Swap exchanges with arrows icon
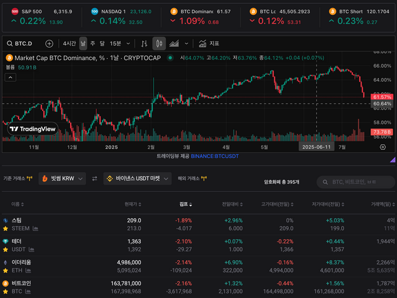Viewport: 397px width, 298px height. click(95, 178)
